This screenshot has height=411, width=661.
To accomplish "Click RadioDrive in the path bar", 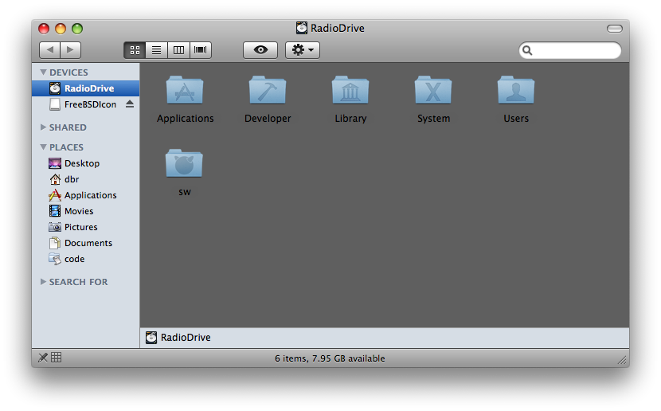I will coord(178,337).
